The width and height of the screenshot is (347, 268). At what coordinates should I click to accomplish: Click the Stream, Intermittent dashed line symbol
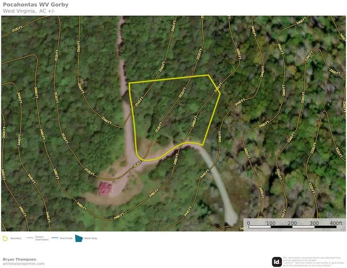(x=30, y=238)
